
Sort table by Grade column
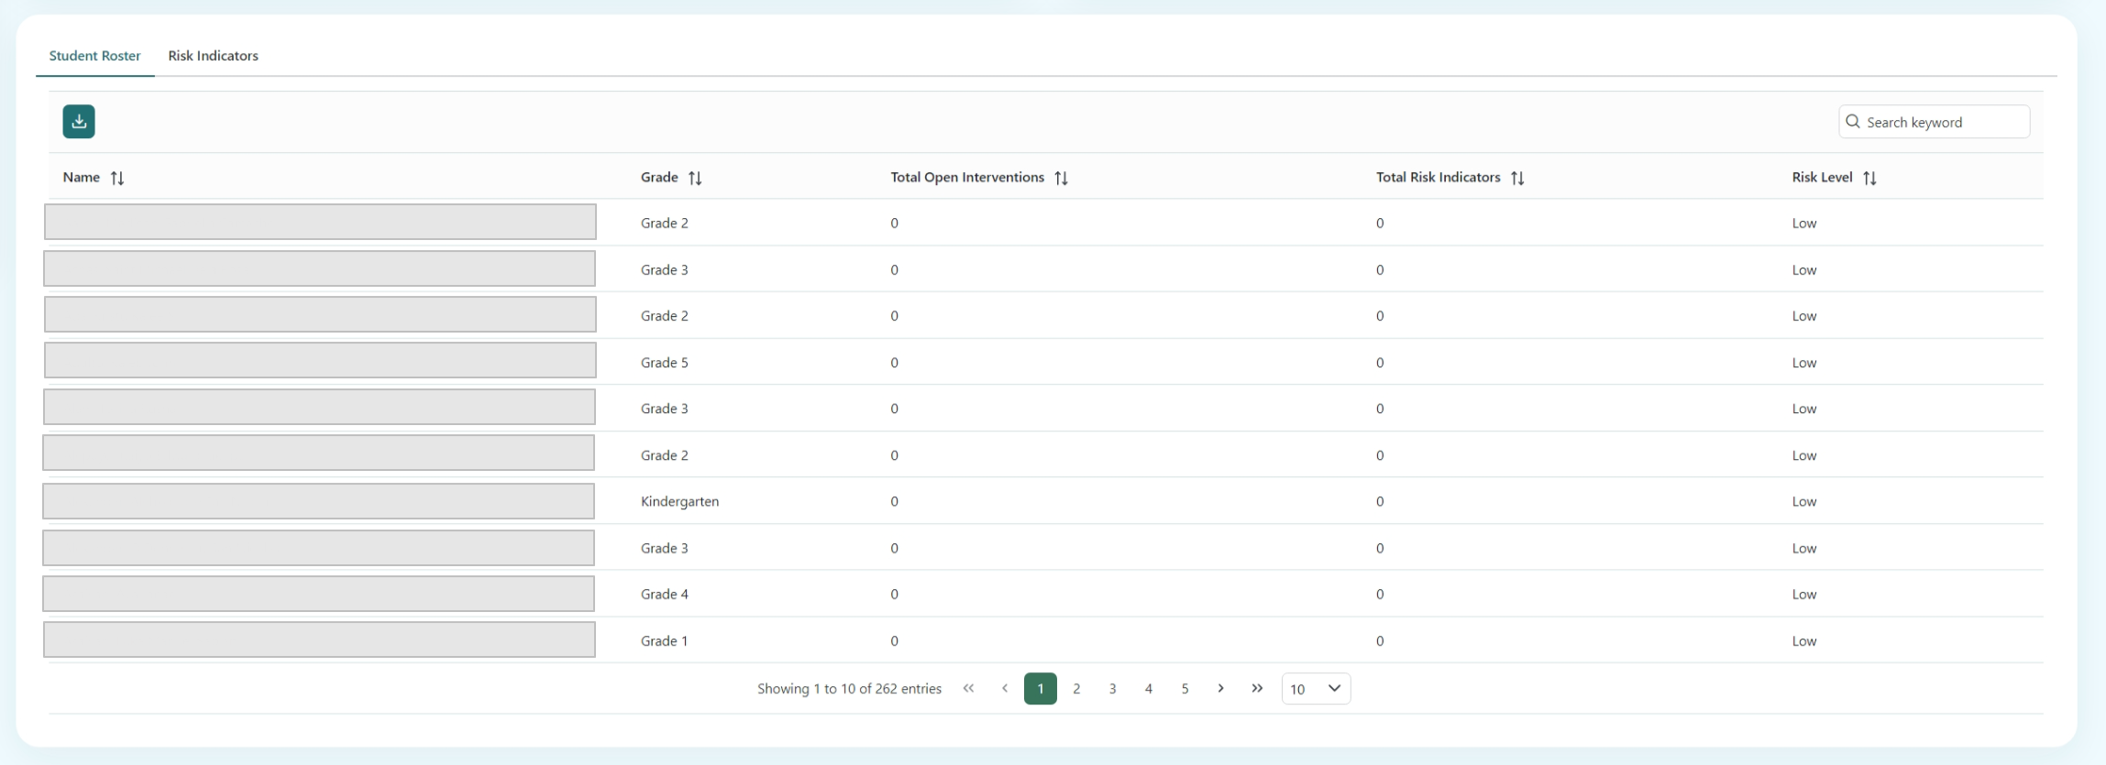pyautogui.click(x=695, y=178)
